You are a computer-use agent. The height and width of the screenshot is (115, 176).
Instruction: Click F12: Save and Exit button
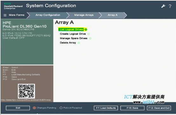click(x=159, y=108)
